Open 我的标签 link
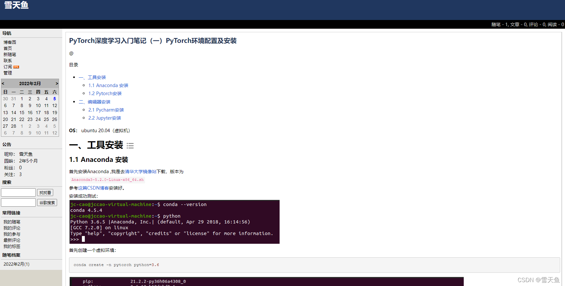 pos(12,246)
